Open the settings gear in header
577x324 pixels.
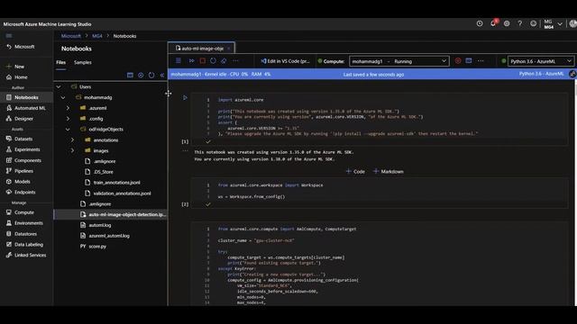[x=507, y=24]
